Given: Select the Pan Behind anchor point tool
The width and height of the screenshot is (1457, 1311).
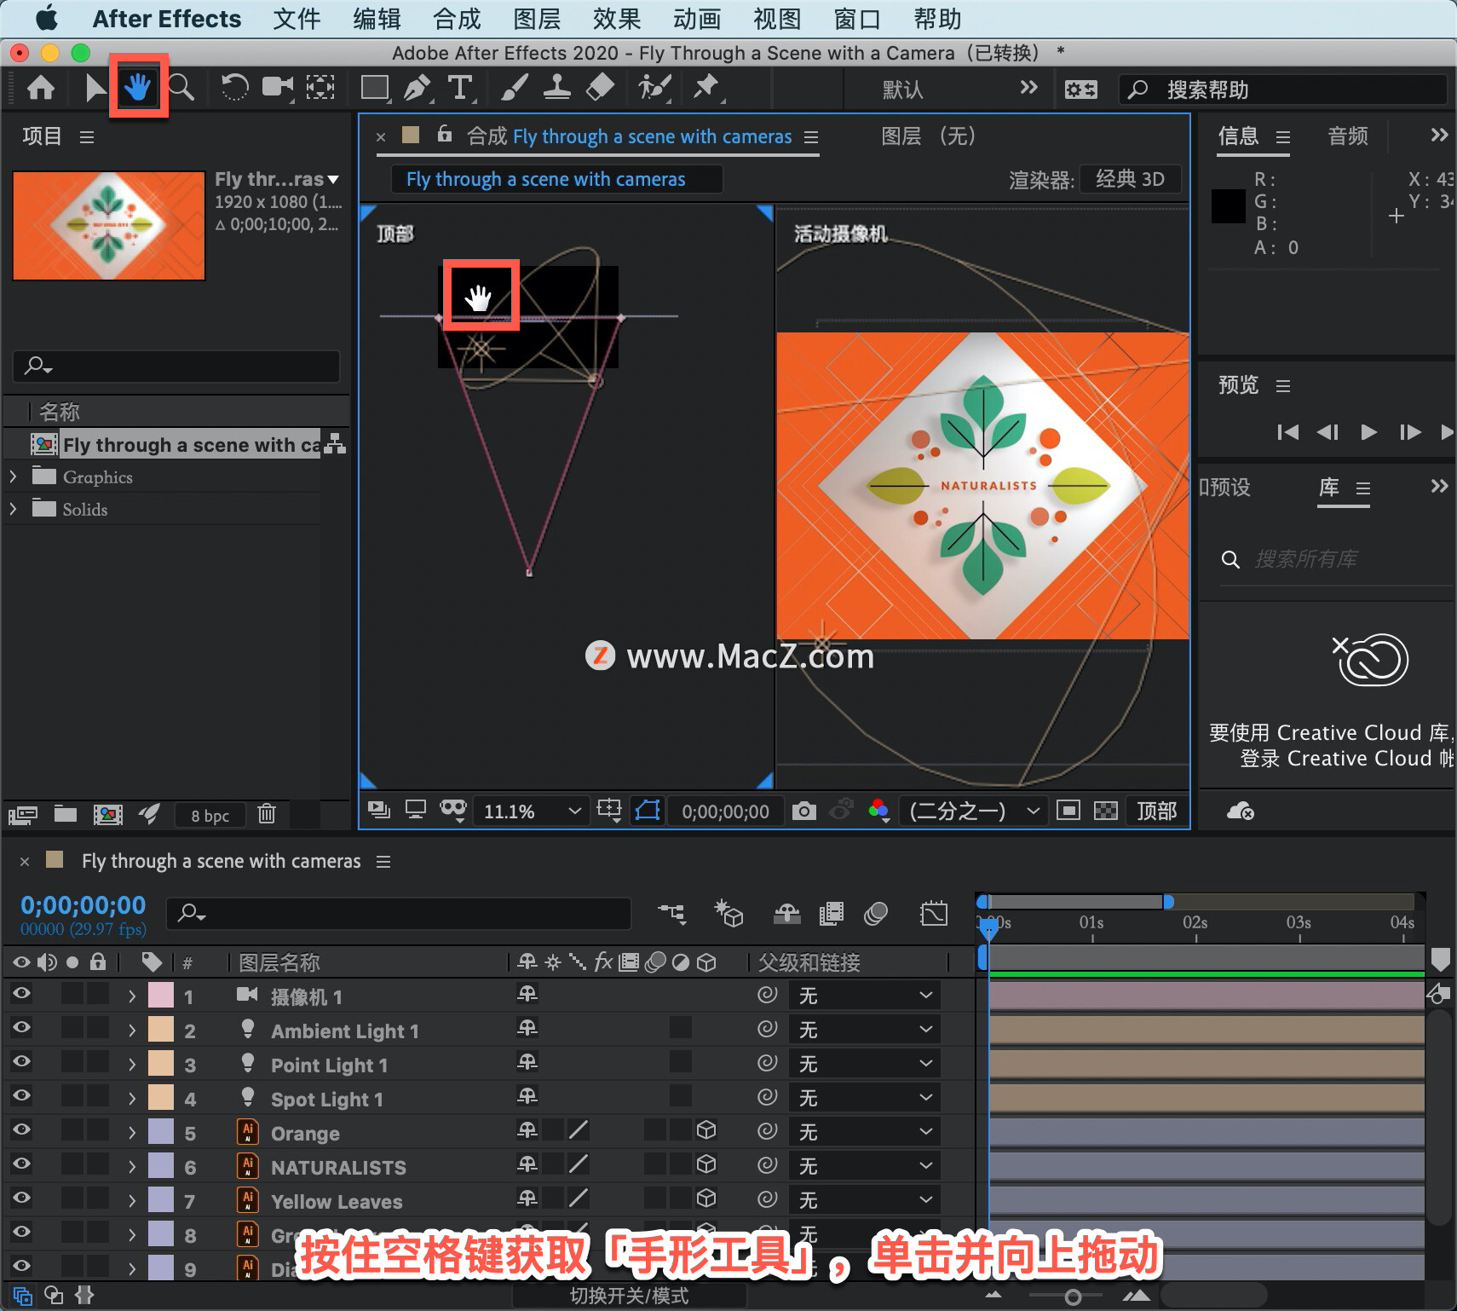Looking at the screenshot, I should (320, 87).
